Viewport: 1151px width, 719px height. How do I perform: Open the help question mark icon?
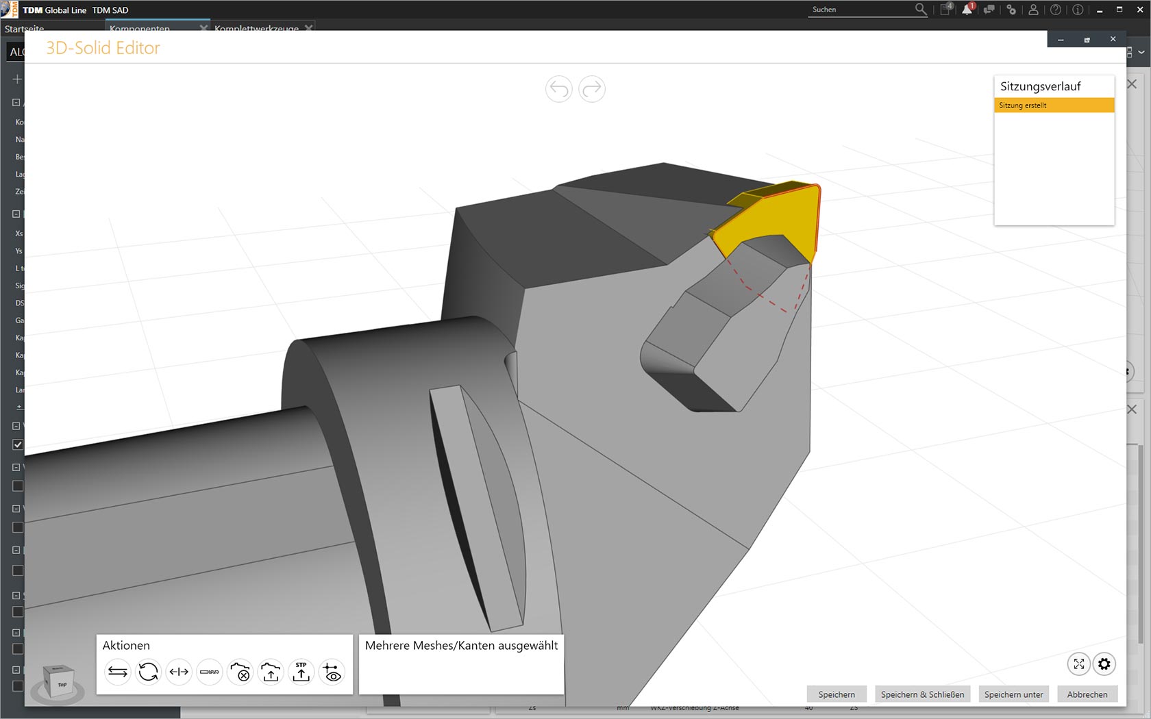(1056, 10)
